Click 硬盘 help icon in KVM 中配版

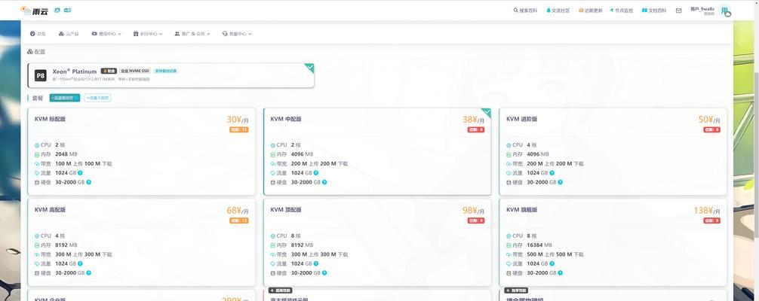point(324,182)
